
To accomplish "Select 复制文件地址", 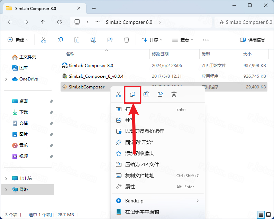I will (x=158, y=175).
